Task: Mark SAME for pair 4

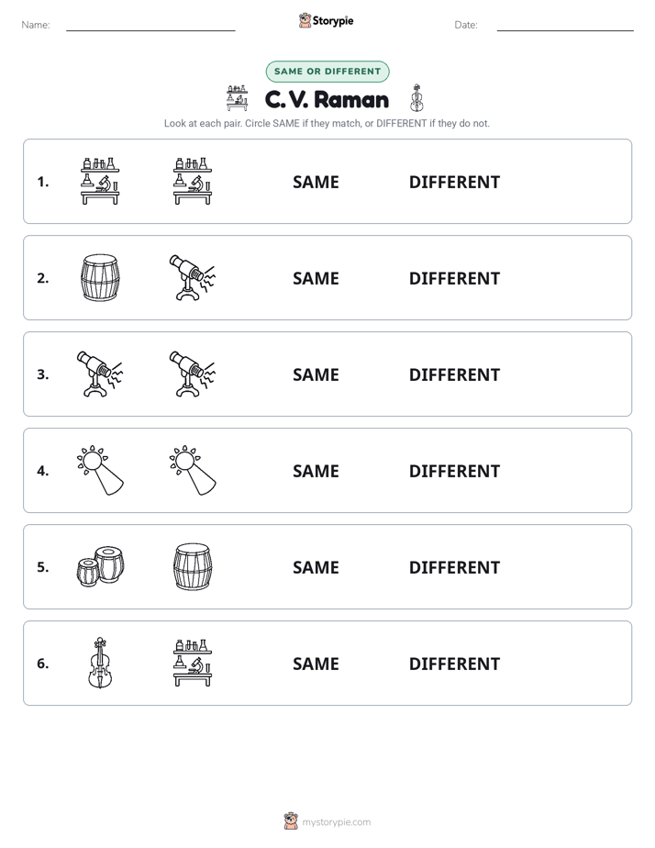Action: click(x=316, y=471)
